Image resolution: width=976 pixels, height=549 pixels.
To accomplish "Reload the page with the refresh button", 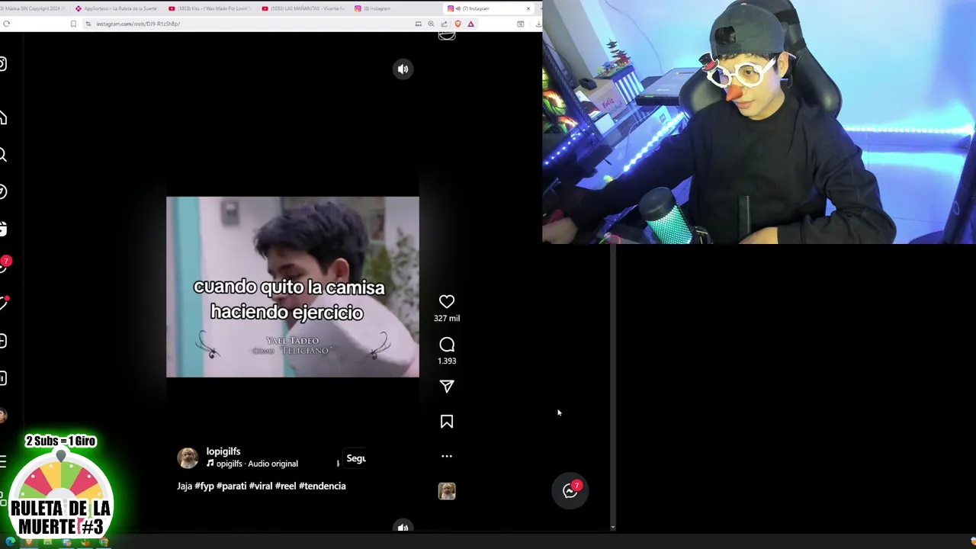I will [7, 24].
